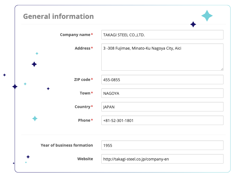Click into the Town field
The width and height of the screenshot is (236, 176).
(162, 93)
